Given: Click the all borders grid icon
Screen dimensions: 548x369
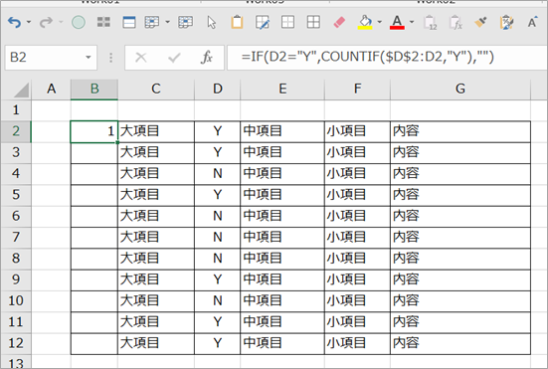Looking at the screenshot, I should coord(313,22).
